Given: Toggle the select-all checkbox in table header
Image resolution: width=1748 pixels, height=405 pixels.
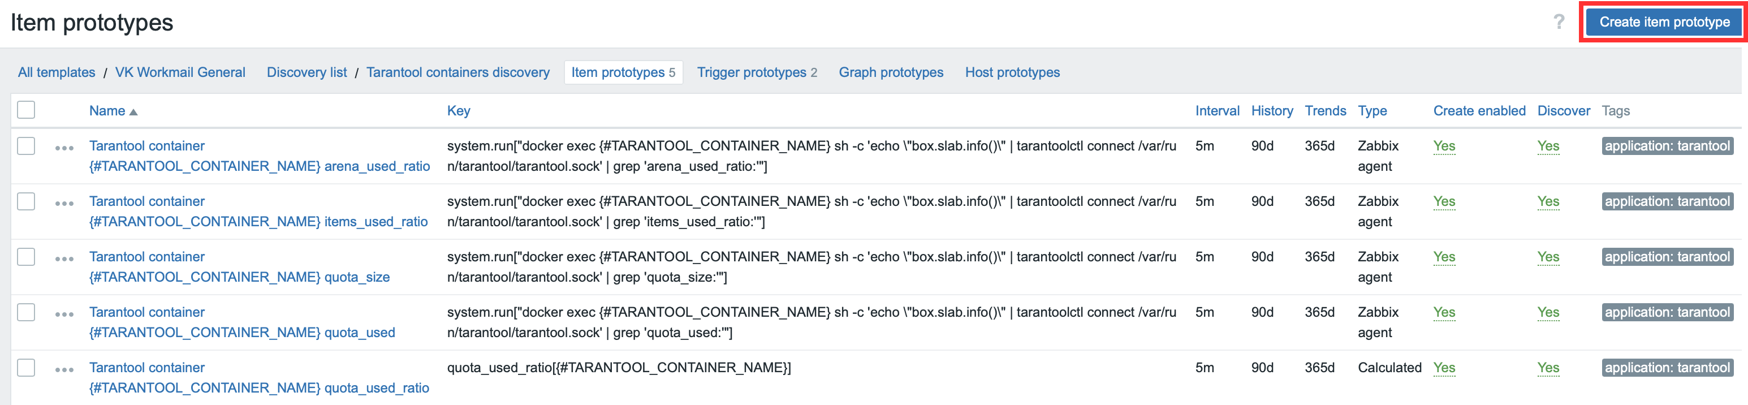Looking at the screenshot, I should coord(27,110).
